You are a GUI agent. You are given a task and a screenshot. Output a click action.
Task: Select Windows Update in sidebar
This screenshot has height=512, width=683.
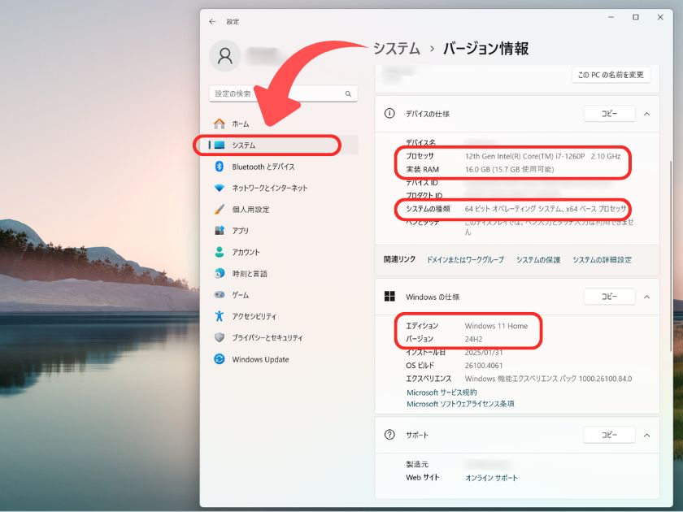pos(284,359)
